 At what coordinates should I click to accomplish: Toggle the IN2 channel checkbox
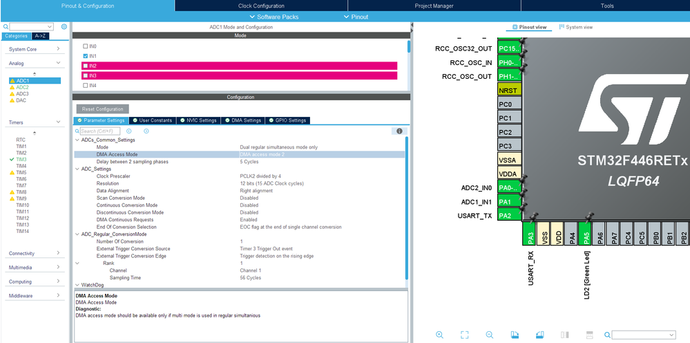click(86, 66)
